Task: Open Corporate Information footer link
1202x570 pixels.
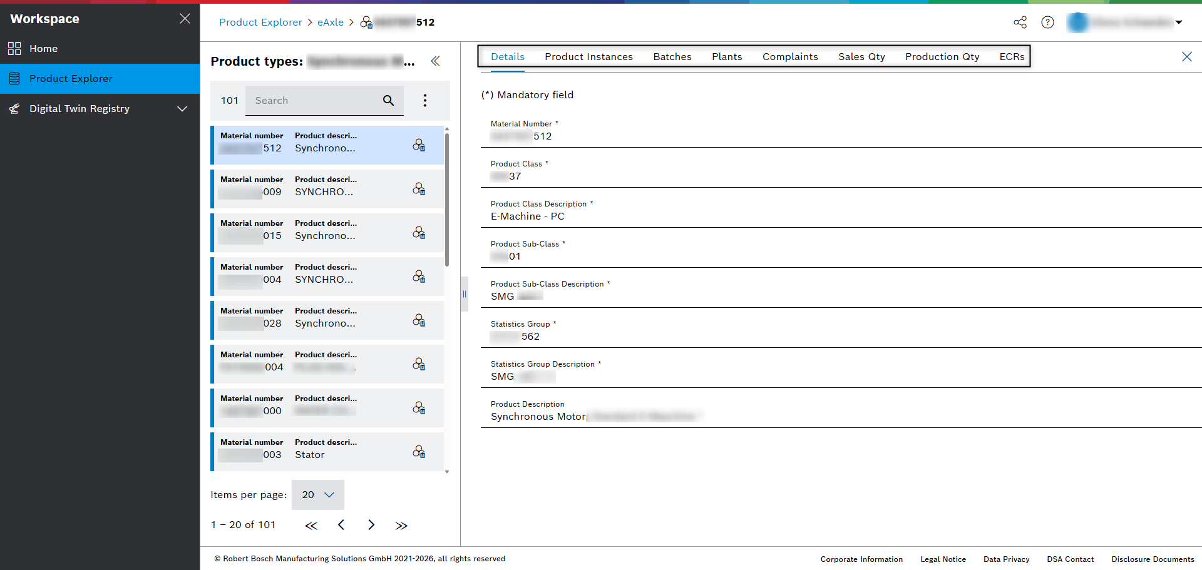Action: [x=861, y=559]
